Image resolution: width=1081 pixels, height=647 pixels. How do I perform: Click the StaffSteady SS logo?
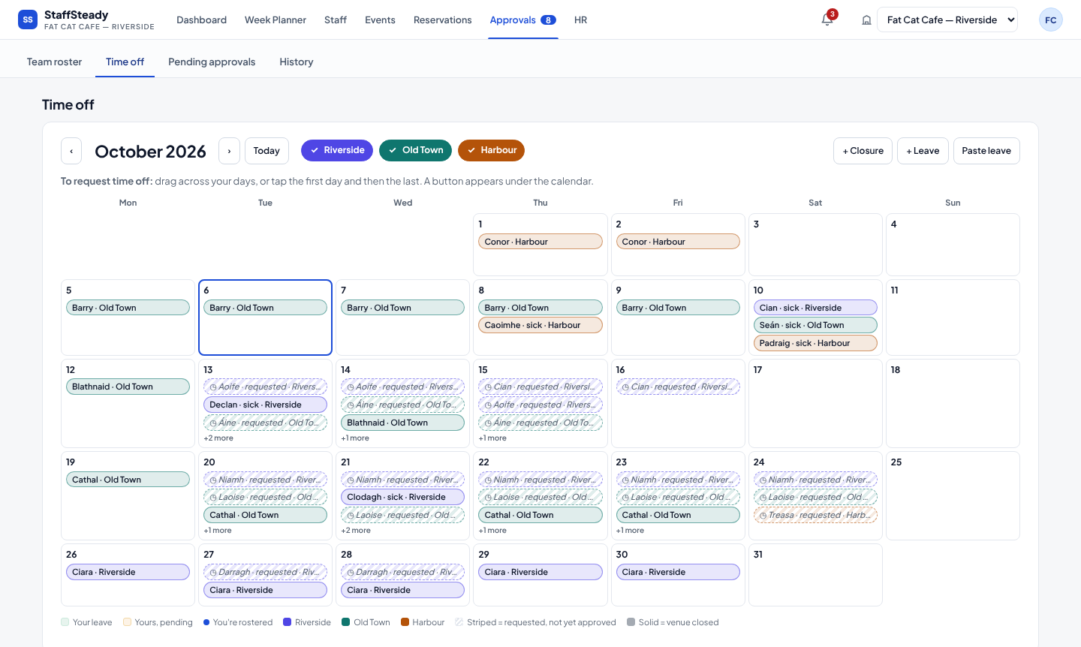28,20
